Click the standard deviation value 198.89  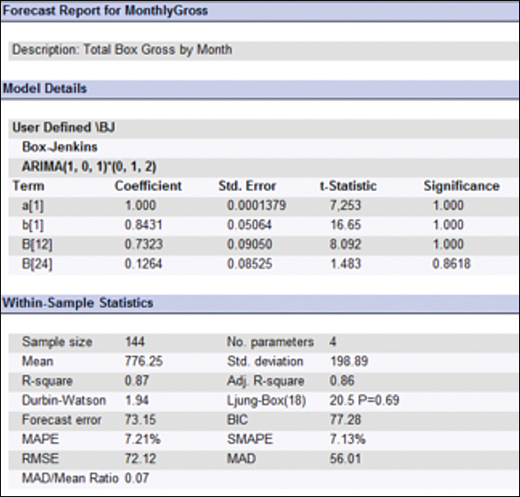click(349, 361)
